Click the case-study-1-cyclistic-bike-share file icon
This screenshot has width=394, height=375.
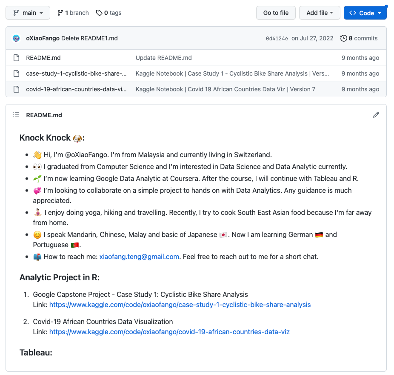click(x=16, y=73)
